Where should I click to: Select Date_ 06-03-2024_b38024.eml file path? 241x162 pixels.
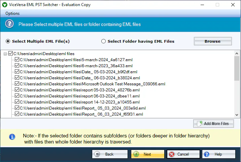tap(80, 78)
